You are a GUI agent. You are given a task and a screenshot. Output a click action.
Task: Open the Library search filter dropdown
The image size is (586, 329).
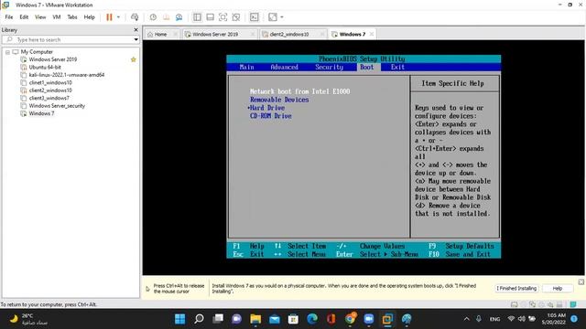136,39
